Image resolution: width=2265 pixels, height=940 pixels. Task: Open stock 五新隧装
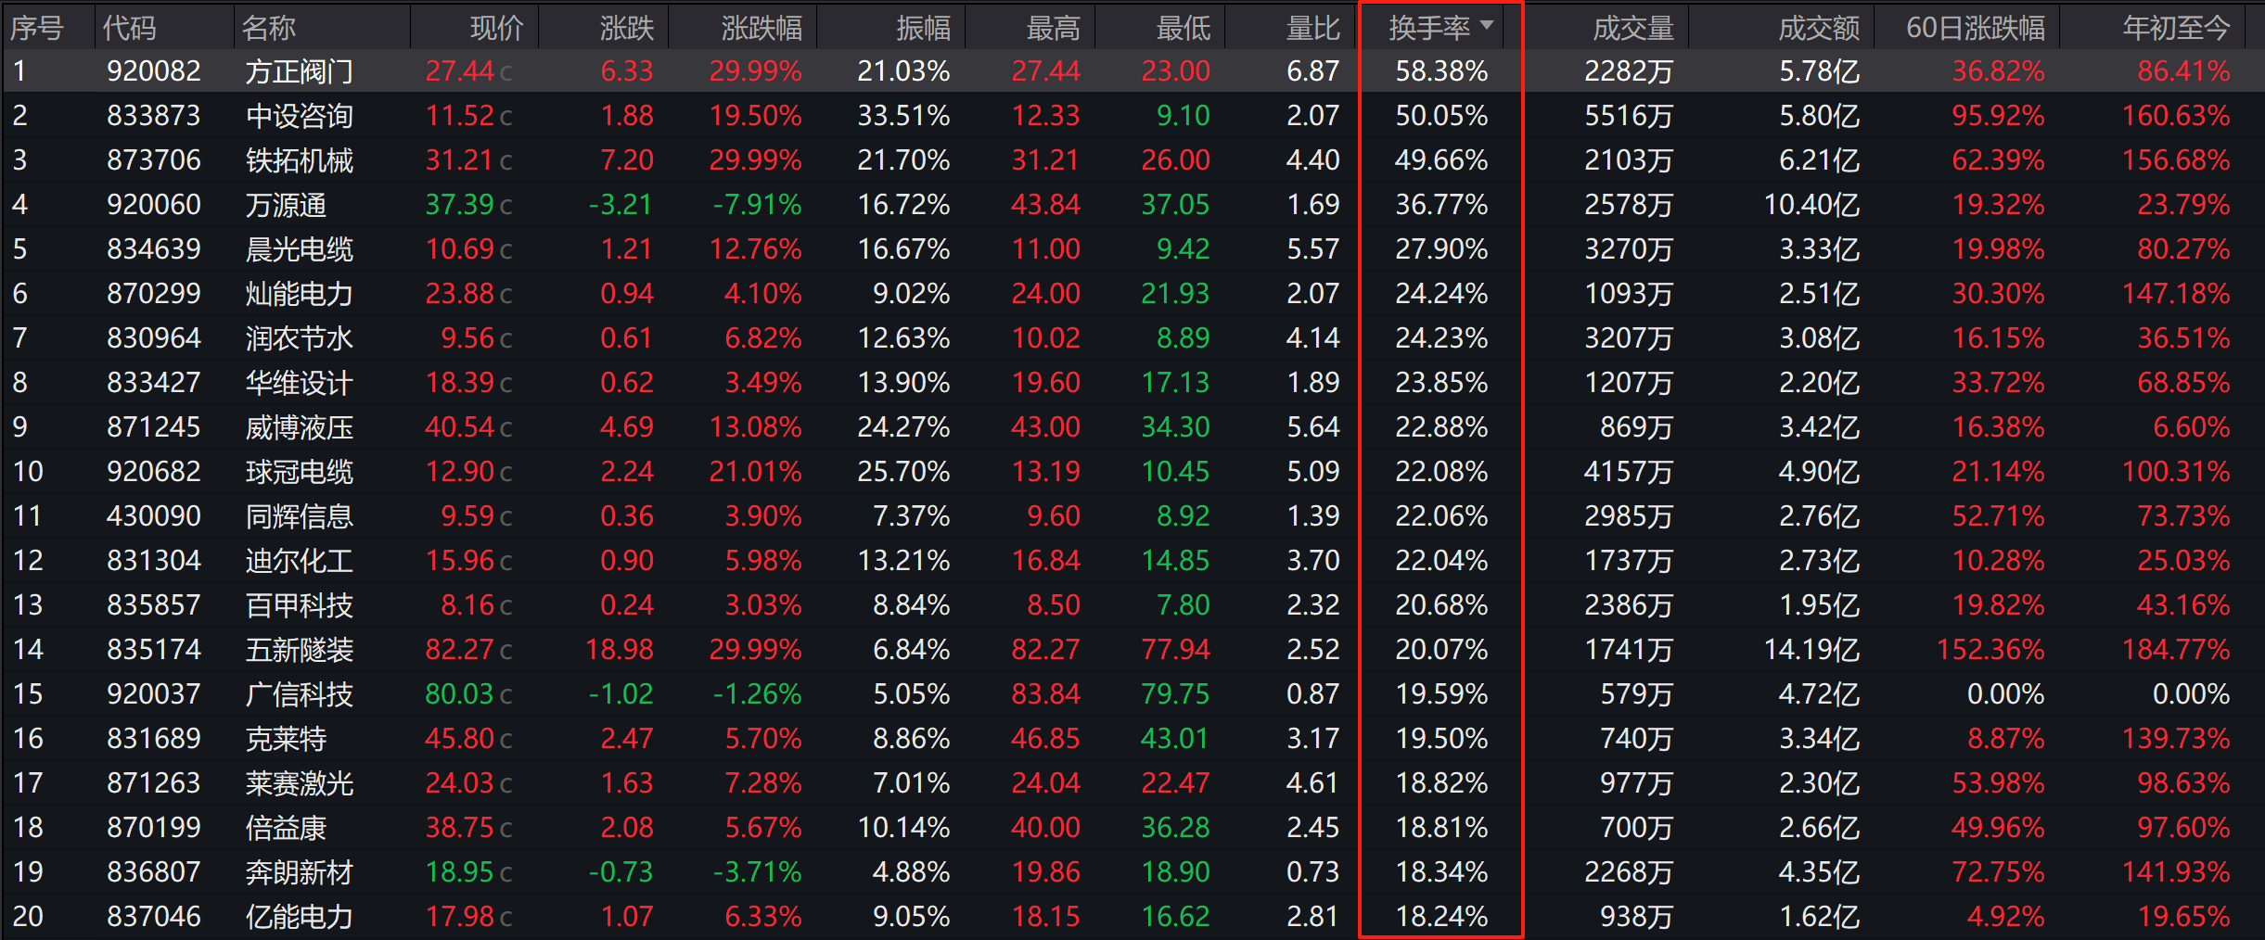click(299, 650)
